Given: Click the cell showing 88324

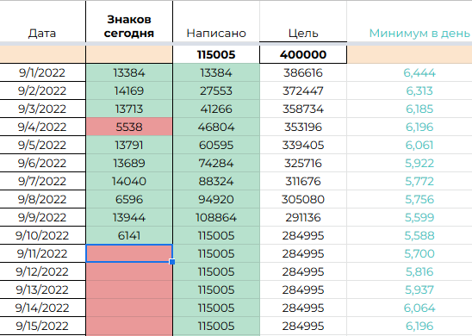Looking at the screenshot, I should (216, 181).
